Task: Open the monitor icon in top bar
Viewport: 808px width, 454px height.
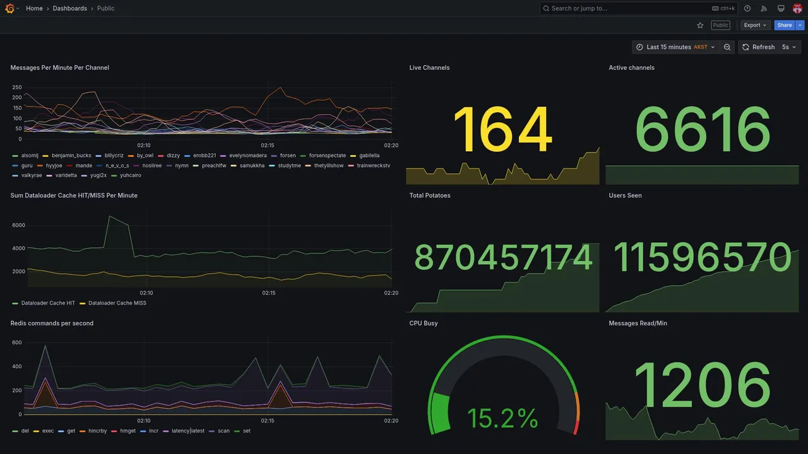Action: [781, 8]
